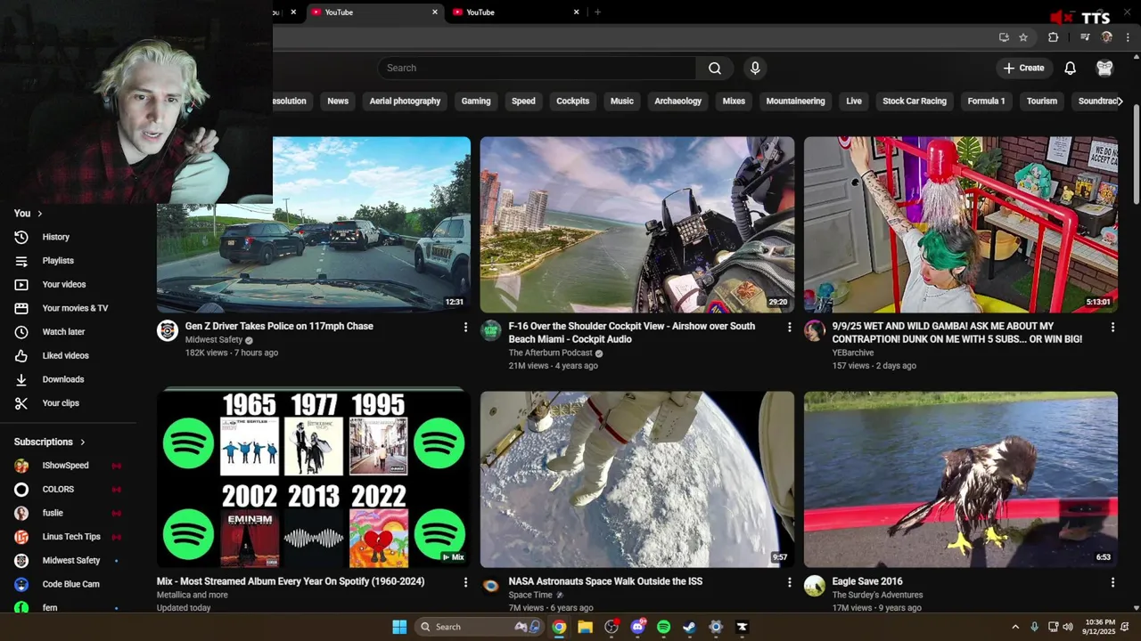The width and height of the screenshot is (1141, 641).
Task: Select the Cockpits filter chip
Action: [x=572, y=101]
